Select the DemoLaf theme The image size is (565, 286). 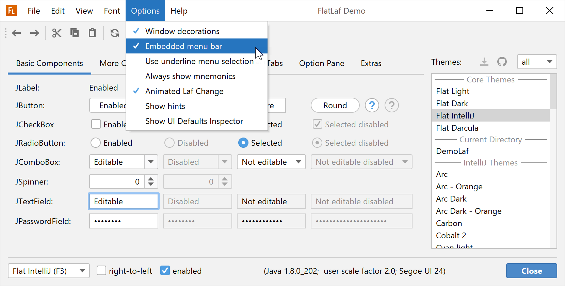490,151
